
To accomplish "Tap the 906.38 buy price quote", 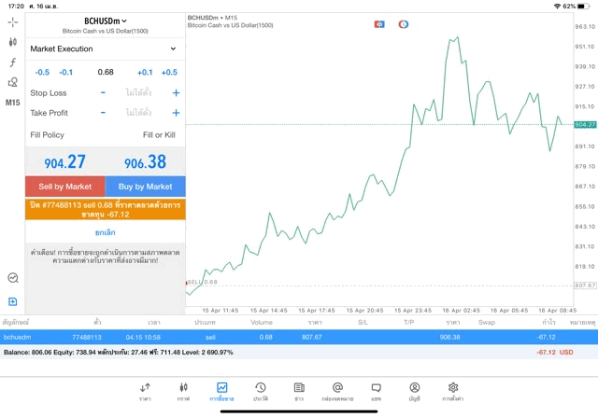I will click(146, 161).
